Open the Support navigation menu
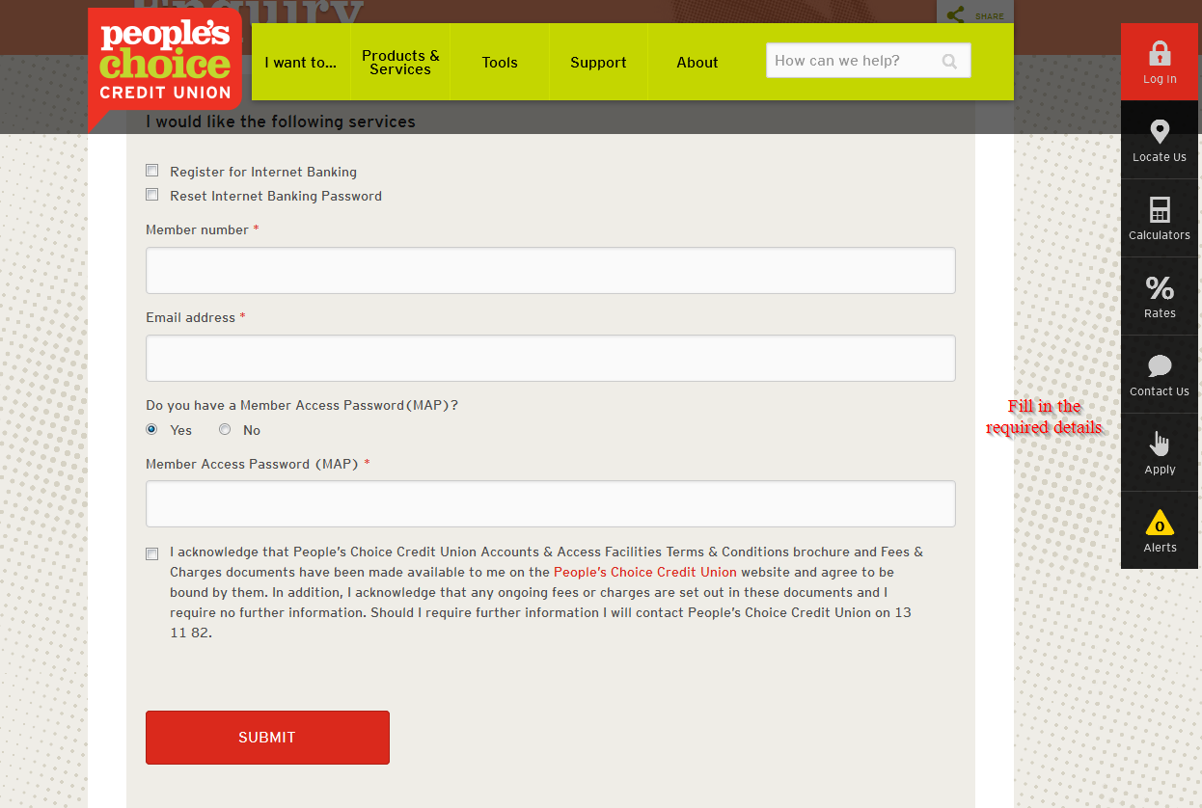This screenshot has height=808, width=1202. point(598,63)
